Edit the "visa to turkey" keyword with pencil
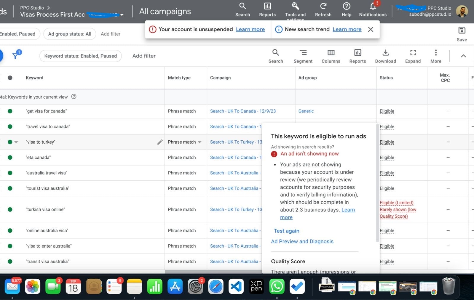Image resolution: width=474 pixels, height=300 pixels. tap(160, 142)
